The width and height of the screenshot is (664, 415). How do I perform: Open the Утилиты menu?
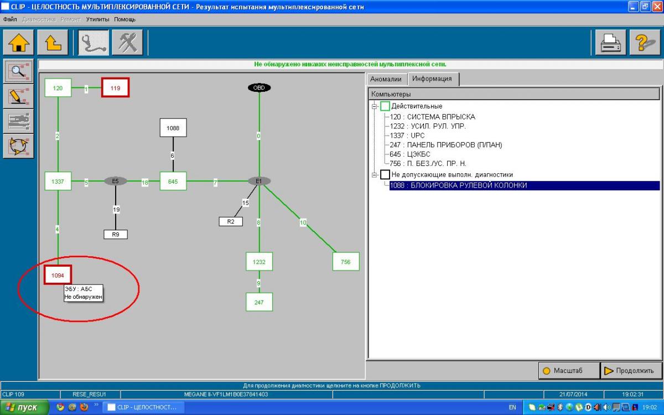(x=97, y=19)
